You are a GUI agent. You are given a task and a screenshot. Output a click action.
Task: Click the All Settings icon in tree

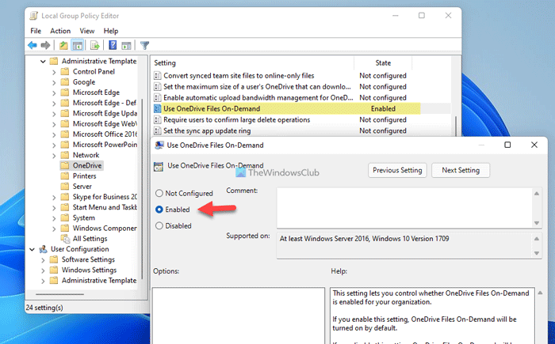(65, 238)
